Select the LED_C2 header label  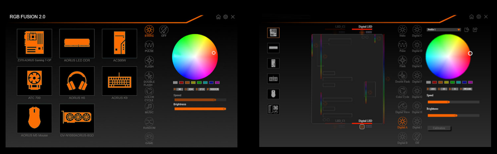coord(340,27)
